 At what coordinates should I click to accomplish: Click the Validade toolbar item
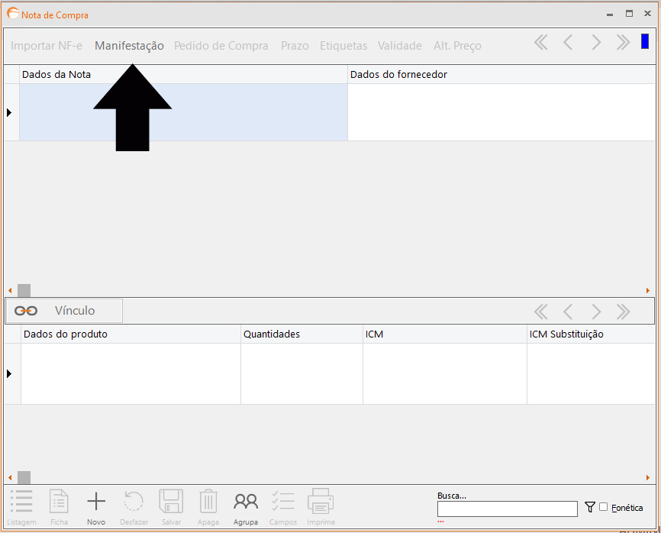[x=400, y=46]
